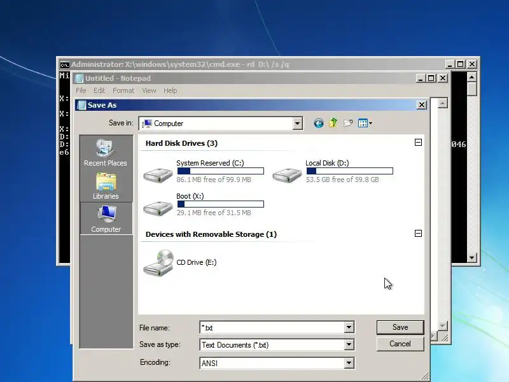Image resolution: width=509 pixels, height=382 pixels.
Task: Click the Hard Disk Drives (3) header
Action: pyautogui.click(x=181, y=143)
